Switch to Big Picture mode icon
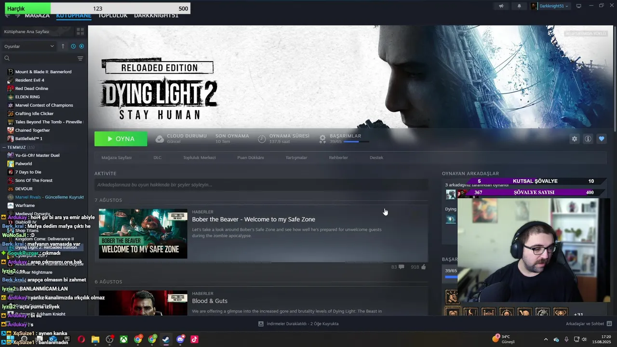Screen dimensions: 617x347 coord(579,6)
